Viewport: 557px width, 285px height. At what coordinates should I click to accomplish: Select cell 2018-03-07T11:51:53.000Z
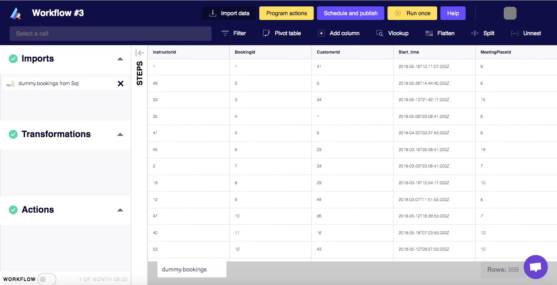pyautogui.click(x=434, y=199)
